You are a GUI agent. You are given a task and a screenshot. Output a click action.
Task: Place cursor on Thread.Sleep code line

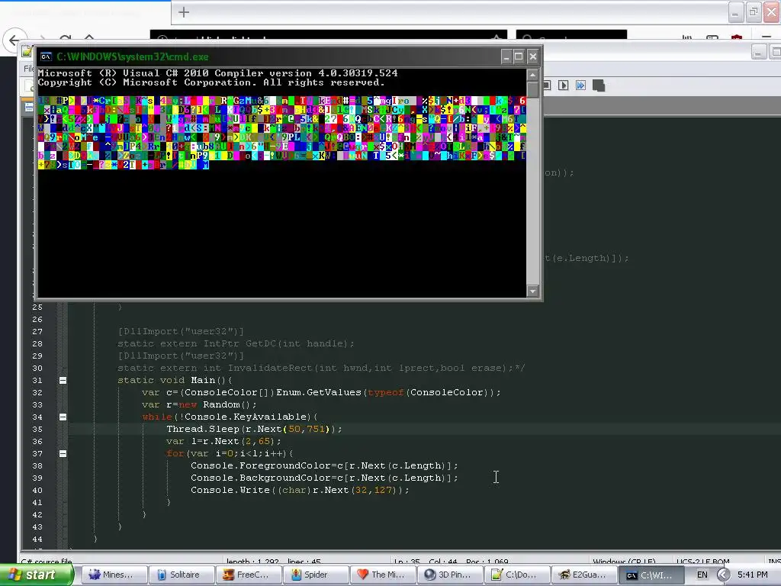coord(254,429)
